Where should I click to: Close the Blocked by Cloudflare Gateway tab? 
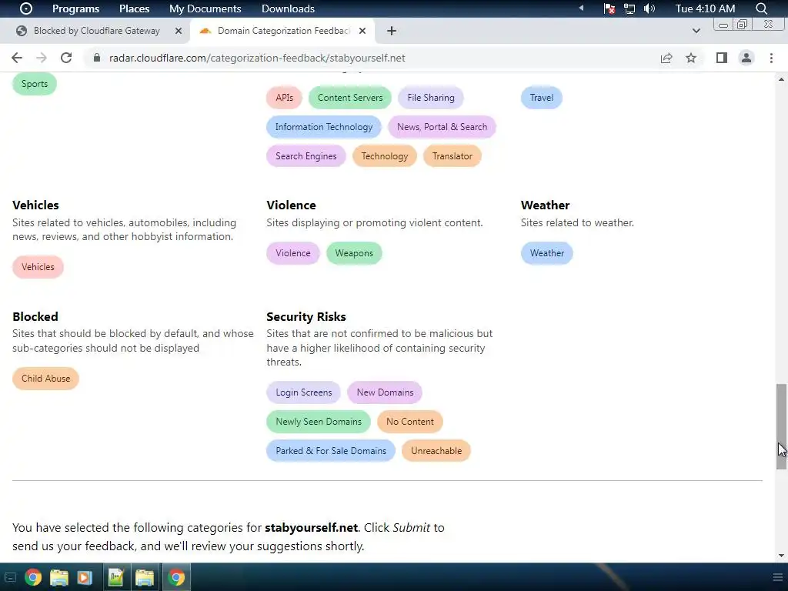tap(179, 31)
